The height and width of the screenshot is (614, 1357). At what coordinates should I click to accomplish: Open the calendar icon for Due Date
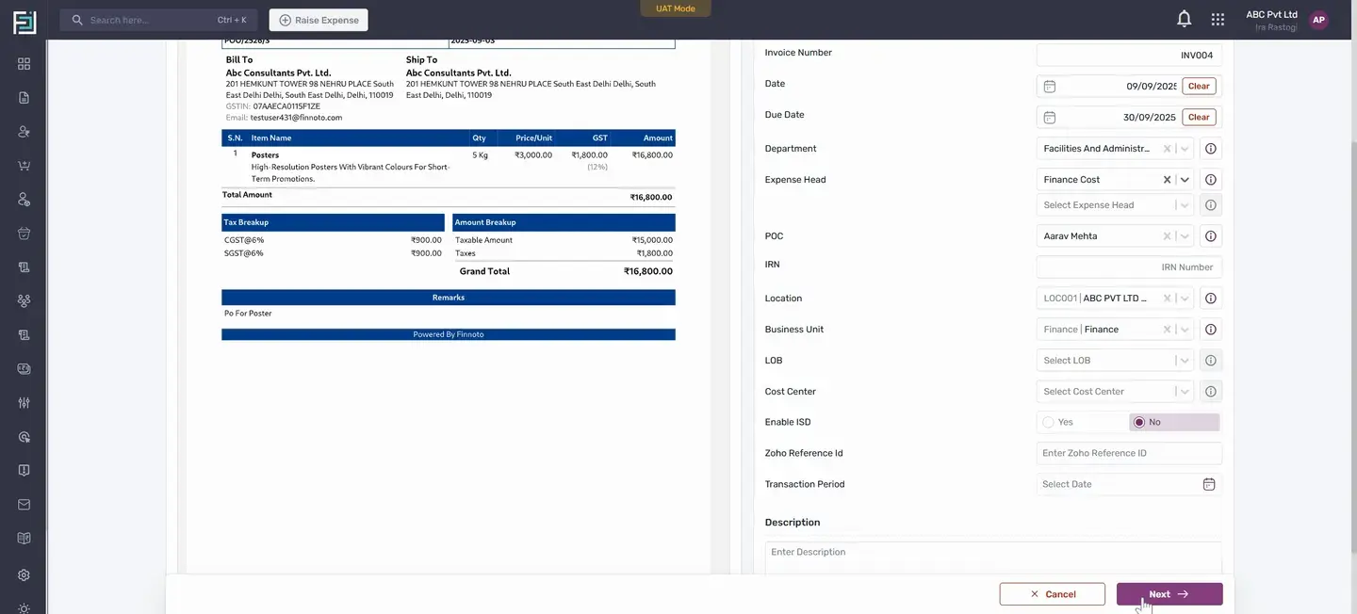1050,118
